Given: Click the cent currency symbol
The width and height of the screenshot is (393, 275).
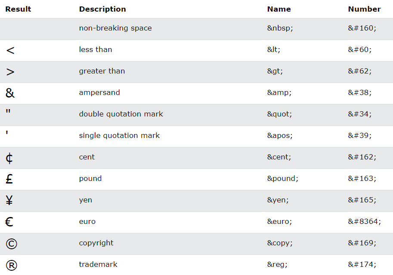Looking at the screenshot, I should coord(9,158).
